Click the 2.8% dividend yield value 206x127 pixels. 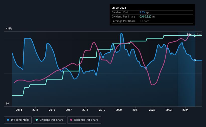coord(142,12)
